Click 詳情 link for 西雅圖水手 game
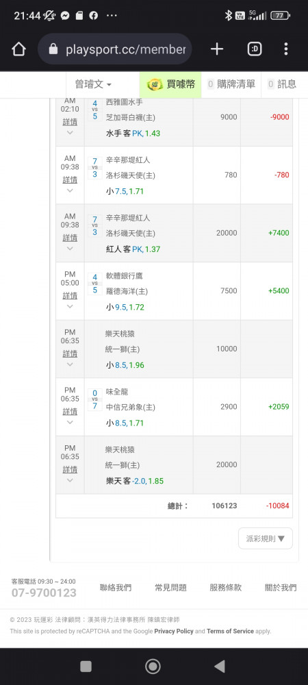The height and width of the screenshot is (685, 308). [x=70, y=122]
